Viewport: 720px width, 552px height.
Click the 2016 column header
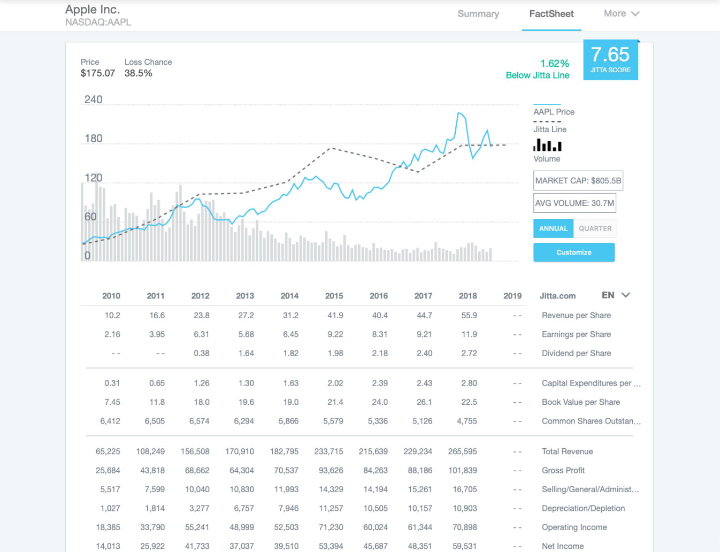(379, 296)
